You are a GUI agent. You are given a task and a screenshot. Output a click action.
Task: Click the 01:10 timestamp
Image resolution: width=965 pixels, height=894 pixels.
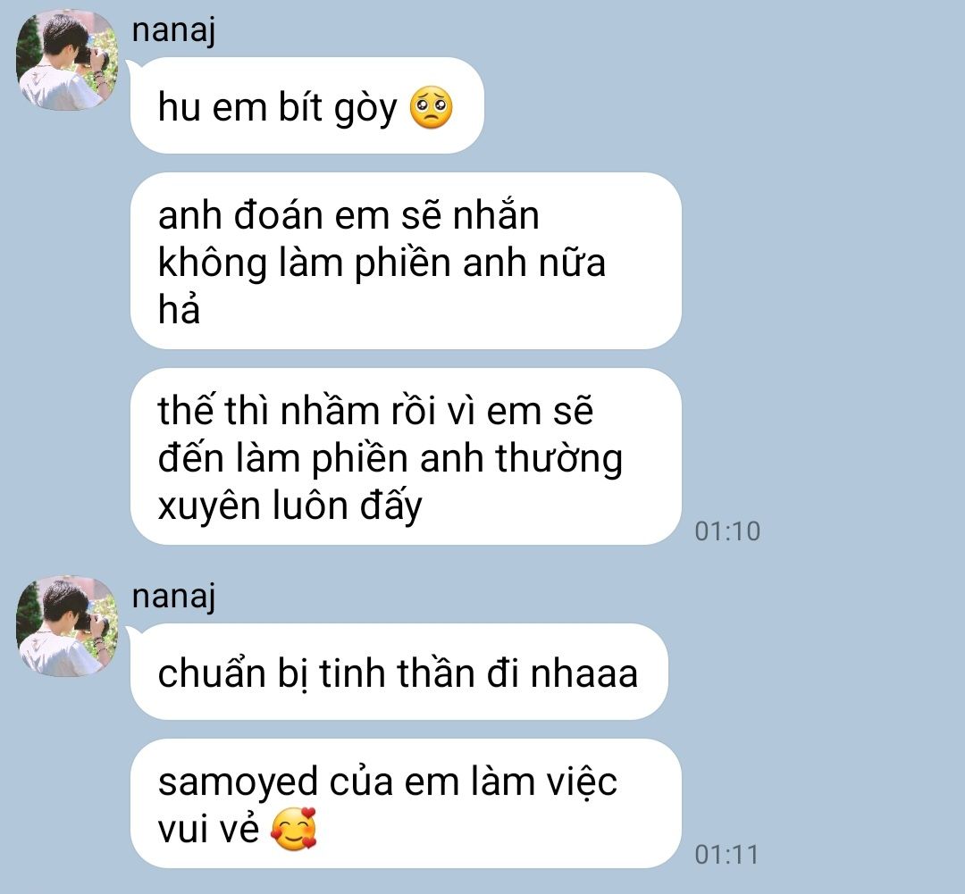coord(727,531)
